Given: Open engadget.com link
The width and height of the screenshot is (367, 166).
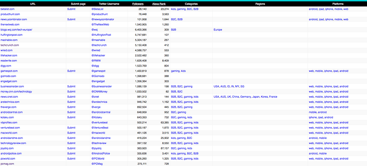Looking at the screenshot, I should click(9, 81).
